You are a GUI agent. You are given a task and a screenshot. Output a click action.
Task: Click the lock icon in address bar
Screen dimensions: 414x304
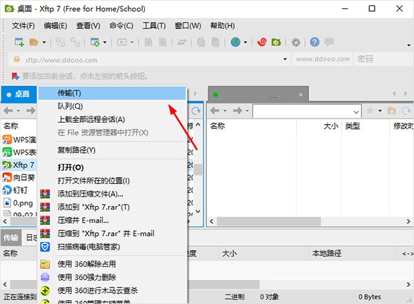[x=17, y=59]
